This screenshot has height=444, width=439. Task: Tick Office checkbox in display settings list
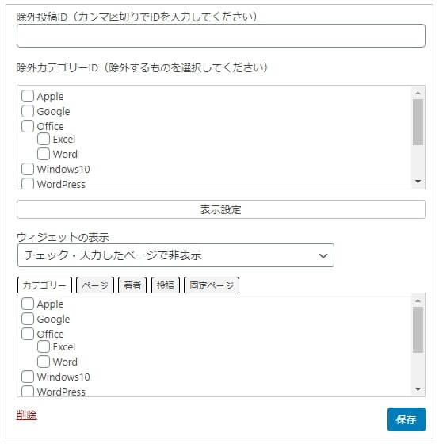pyautogui.click(x=28, y=334)
